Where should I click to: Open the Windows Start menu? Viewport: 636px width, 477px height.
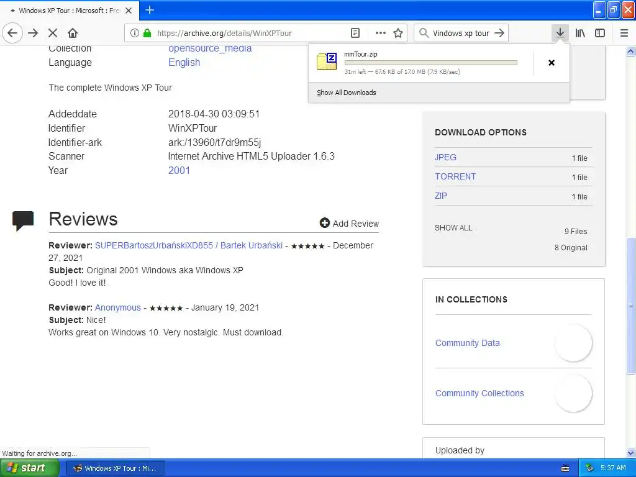coord(30,468)
